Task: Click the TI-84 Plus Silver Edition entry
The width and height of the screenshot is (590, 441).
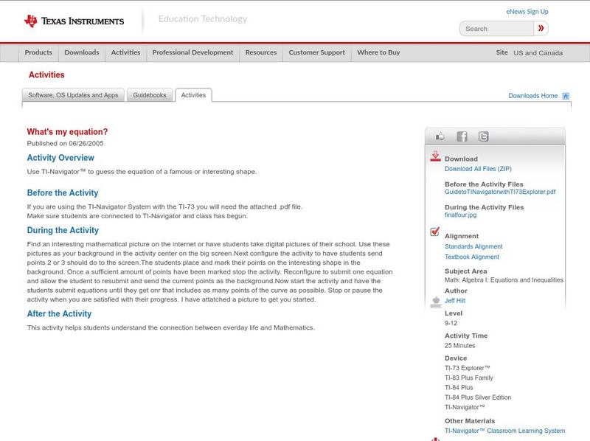Action: point(478,397)
